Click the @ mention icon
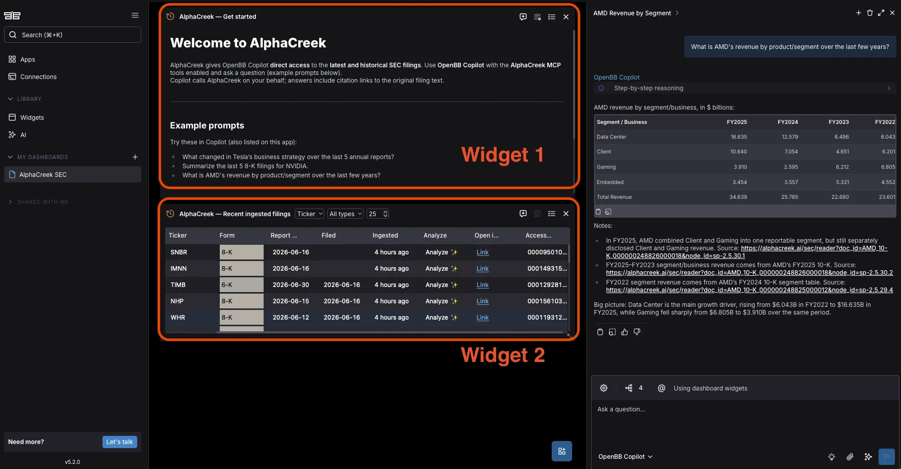Viewport: 901px width, 469px height. coord(661,388)
